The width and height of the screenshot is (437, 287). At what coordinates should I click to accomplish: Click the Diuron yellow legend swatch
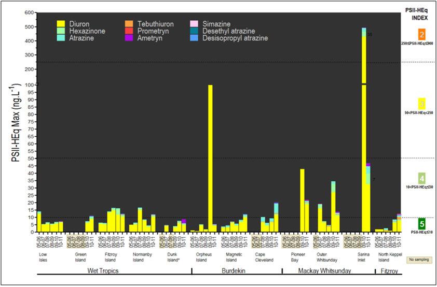[x=61, y=24]
